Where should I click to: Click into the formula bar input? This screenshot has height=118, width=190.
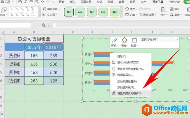121,25
